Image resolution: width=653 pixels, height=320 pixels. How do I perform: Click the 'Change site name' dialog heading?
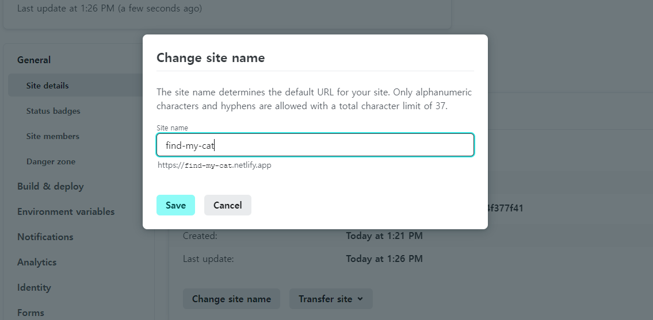pyautogui.click(x=211, y=57)
